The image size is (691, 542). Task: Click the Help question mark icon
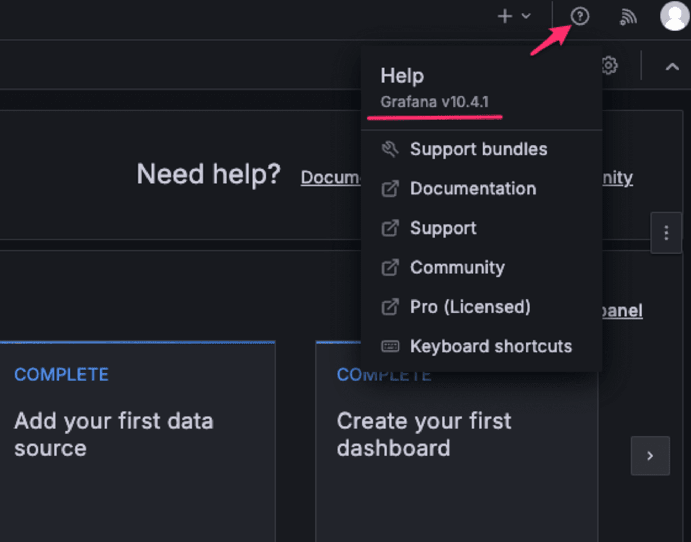580,16
